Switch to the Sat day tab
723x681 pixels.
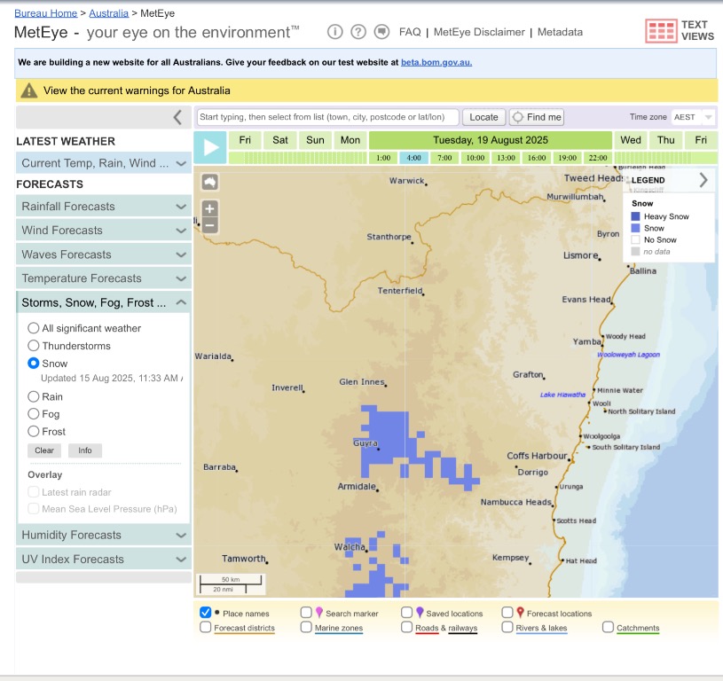[280, 140]
